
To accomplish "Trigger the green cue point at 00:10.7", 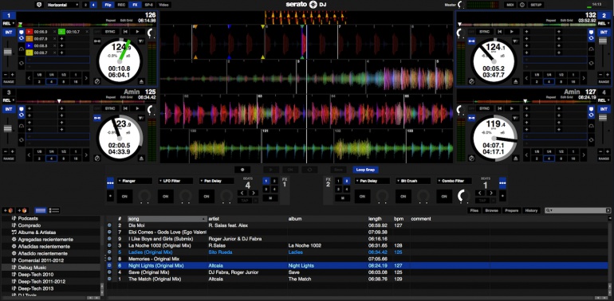I will click(x=62, y=32).
